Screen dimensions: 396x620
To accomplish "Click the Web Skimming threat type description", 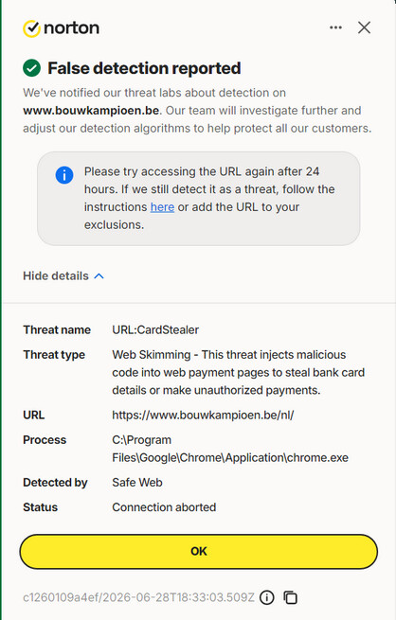I will (x=239, y=373).
